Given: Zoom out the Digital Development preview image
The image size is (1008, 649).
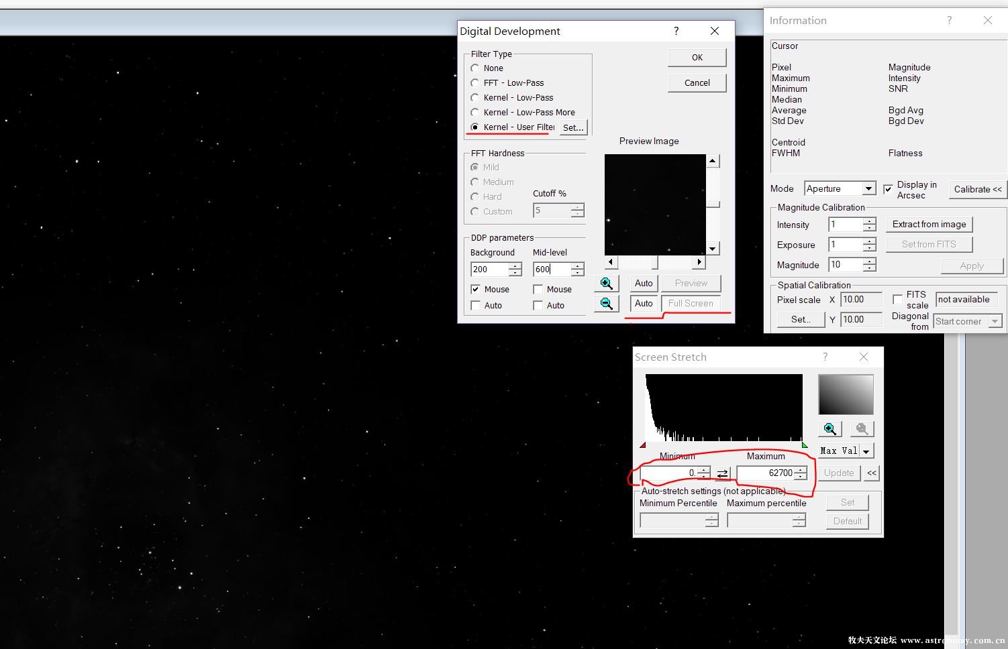Looking at the screenshot, I should point(606,304).
